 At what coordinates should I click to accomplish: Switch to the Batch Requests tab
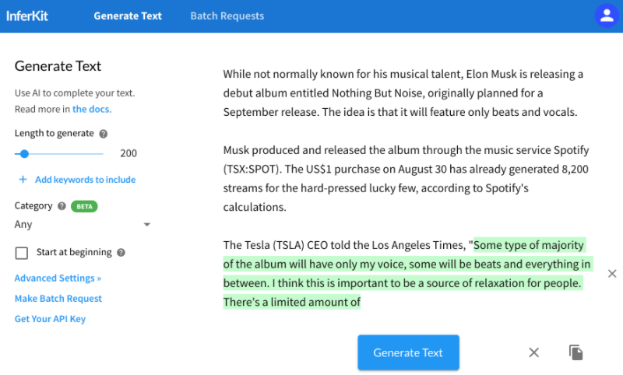pos(227,16)
